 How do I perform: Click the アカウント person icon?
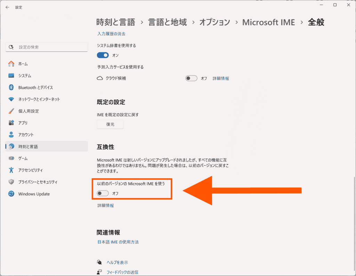pos(11,134)
